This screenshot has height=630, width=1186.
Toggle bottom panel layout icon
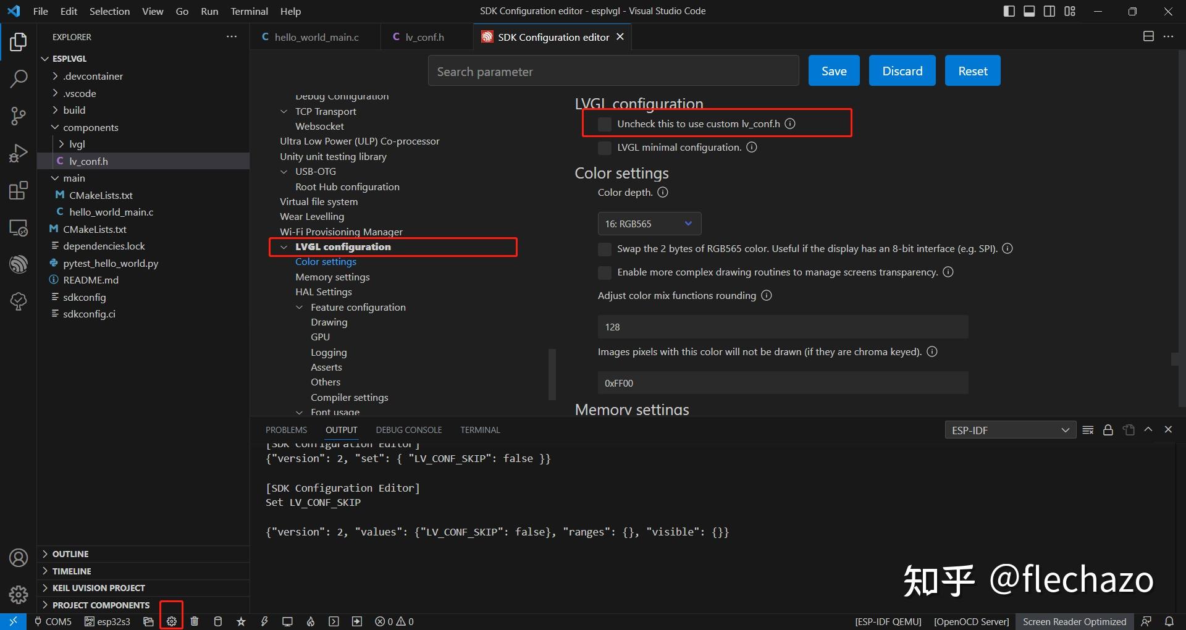[1029, 11]
